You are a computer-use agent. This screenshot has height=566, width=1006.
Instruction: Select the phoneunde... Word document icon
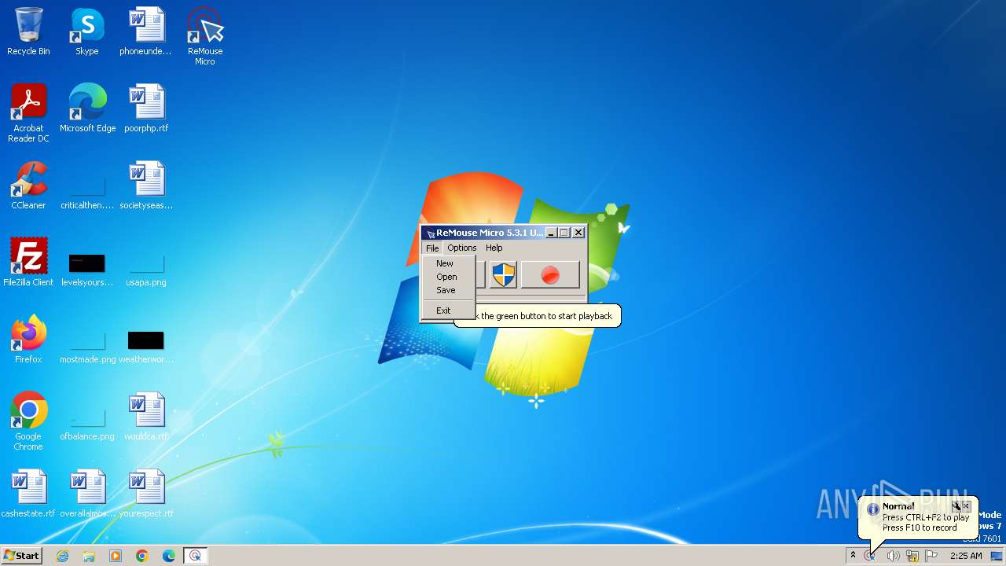point(146,31)
